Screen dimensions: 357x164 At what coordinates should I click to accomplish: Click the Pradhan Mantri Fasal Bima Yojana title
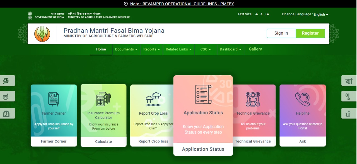[x=114, y=31]
